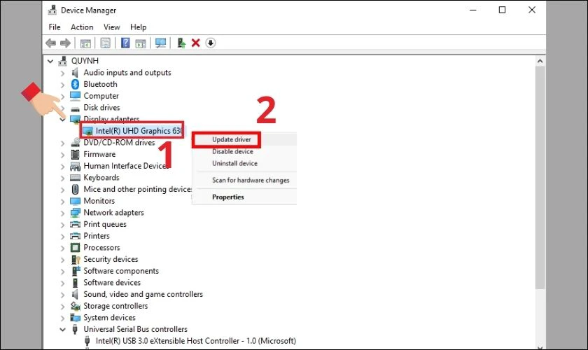This screenshot has width=588, height=350.
Task: Open the Action menu
Action: [x=82, y=27]
